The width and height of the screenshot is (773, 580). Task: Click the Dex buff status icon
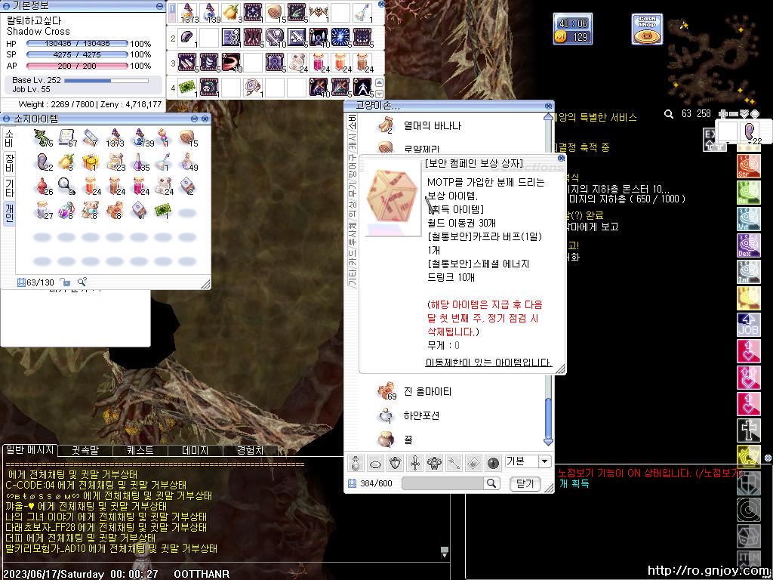748,245
